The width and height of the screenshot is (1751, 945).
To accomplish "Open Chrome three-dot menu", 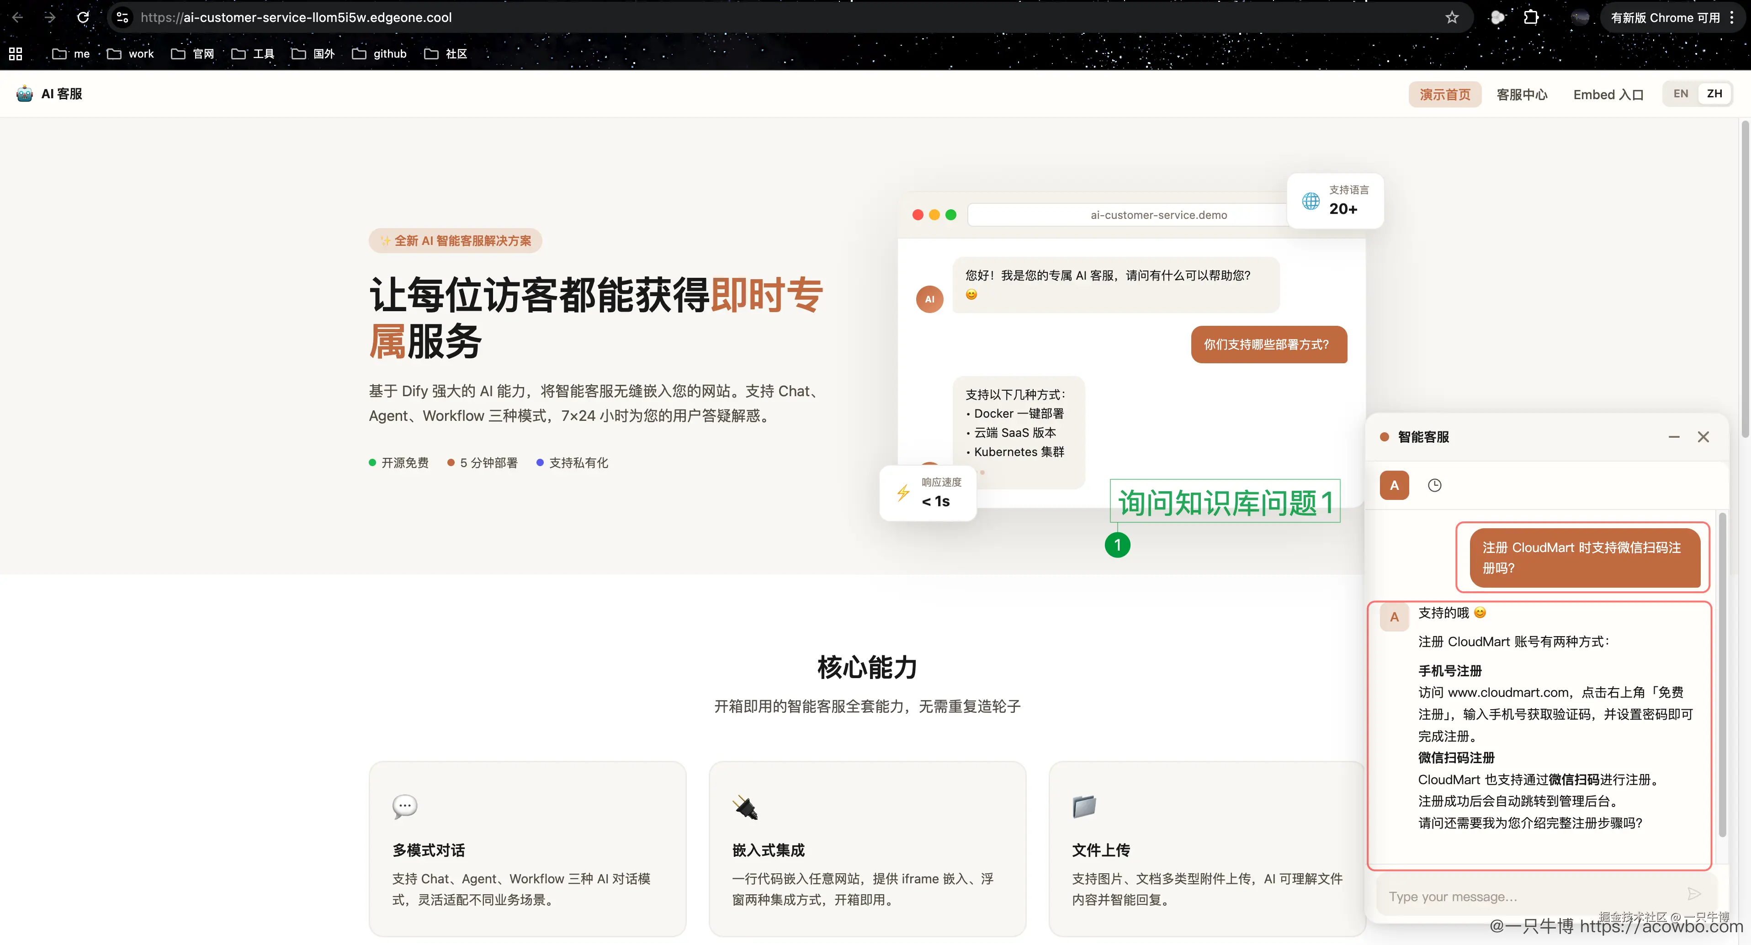I will point(1732,18).
